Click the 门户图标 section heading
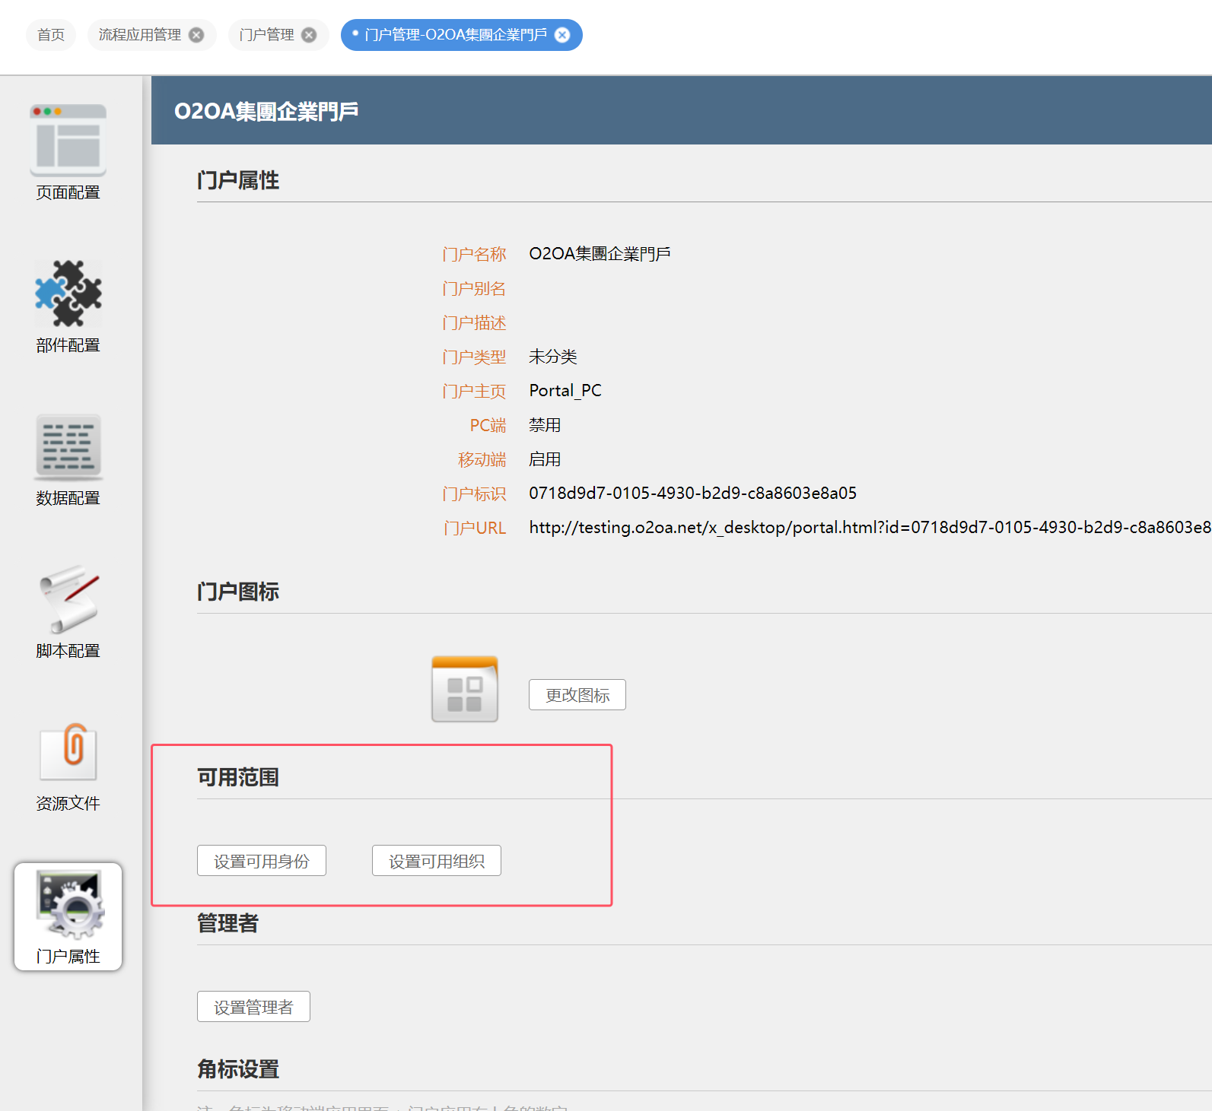1212x1111 pixels. [x=238, y=592]
